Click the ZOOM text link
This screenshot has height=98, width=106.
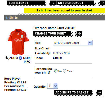(14, 58)
